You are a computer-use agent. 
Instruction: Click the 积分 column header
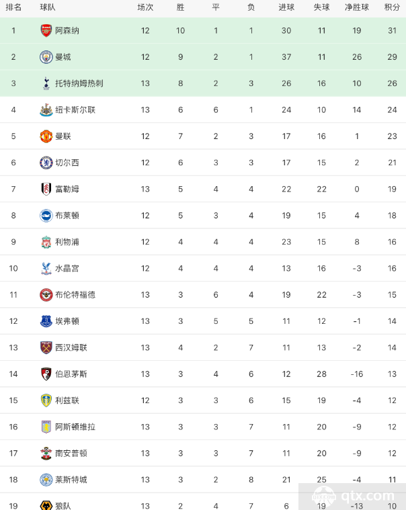pyautogui.click(x=392, y=7)
